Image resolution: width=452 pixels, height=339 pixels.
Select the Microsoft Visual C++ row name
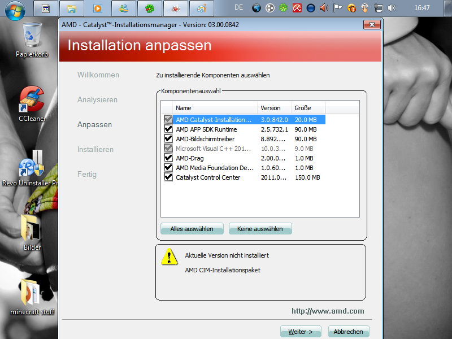pos(214,149)
